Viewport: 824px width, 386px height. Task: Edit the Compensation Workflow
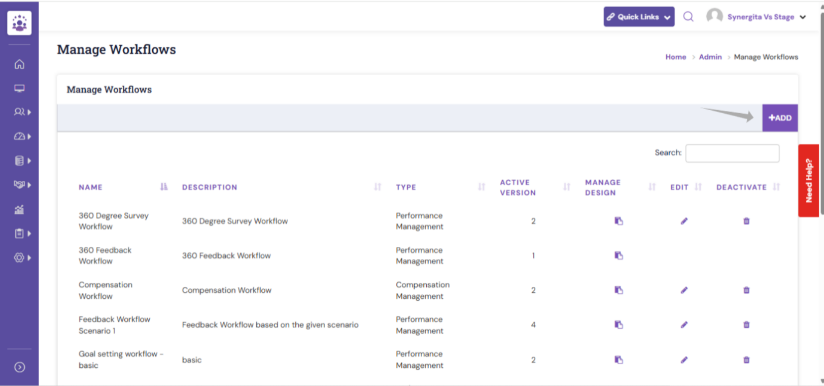684,290
